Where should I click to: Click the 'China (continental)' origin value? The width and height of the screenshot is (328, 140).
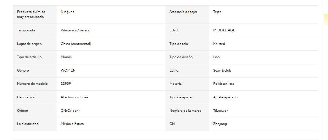76,44
